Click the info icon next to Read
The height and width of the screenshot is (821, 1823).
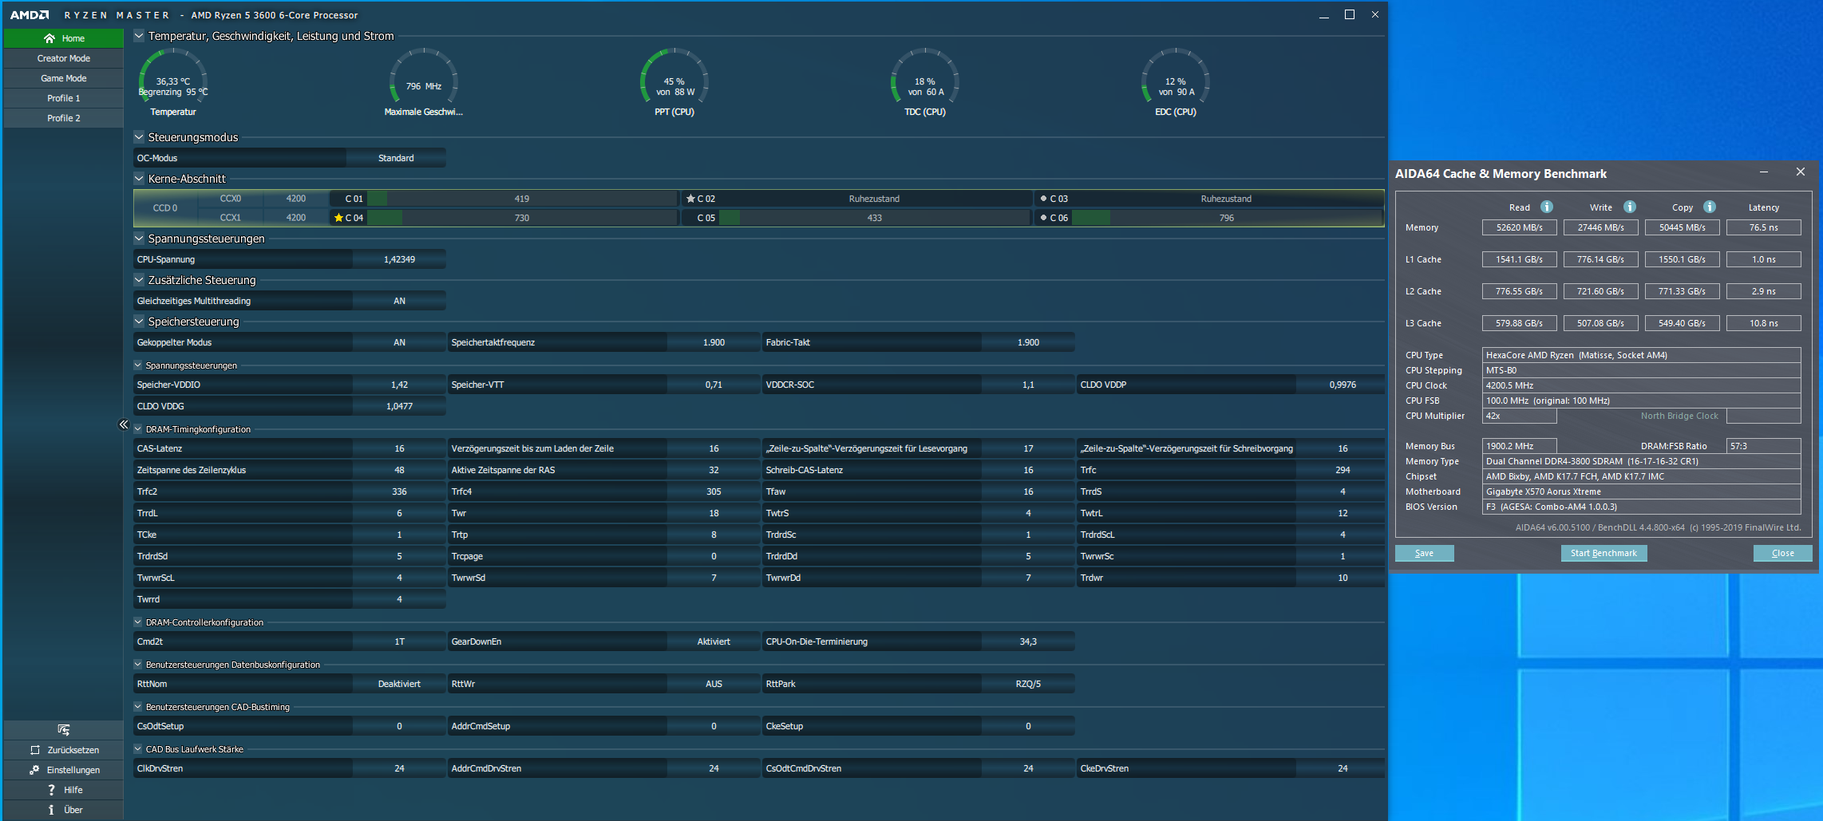pos(1547,207)
